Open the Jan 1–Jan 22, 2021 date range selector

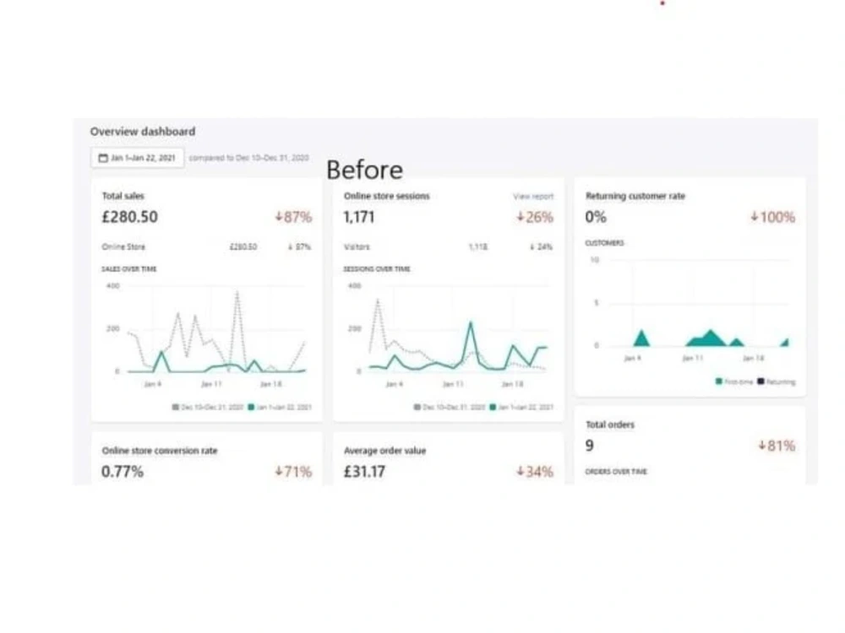point(139,157)
